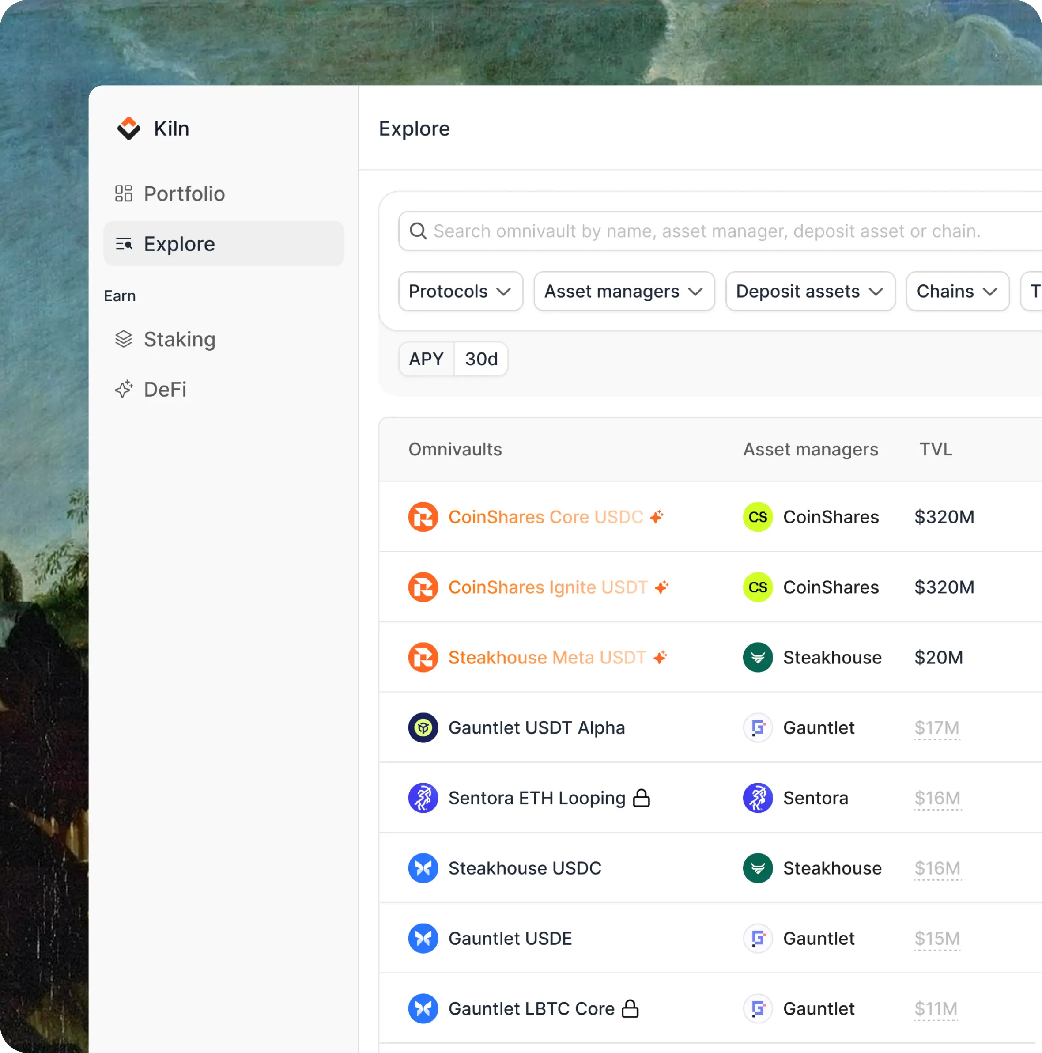1042x1053 pixels.
Task: Open the CoinShares Ignite USDT vault
Action: [x=548, y=587]
